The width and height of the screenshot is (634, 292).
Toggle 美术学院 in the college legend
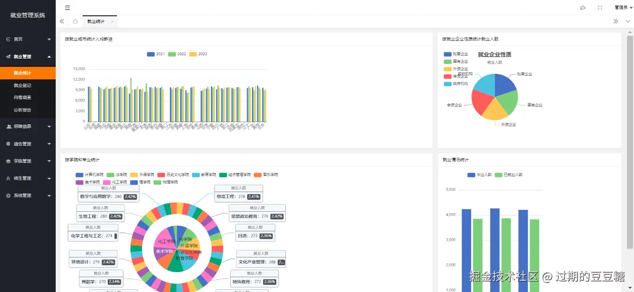tap(88, 182)
